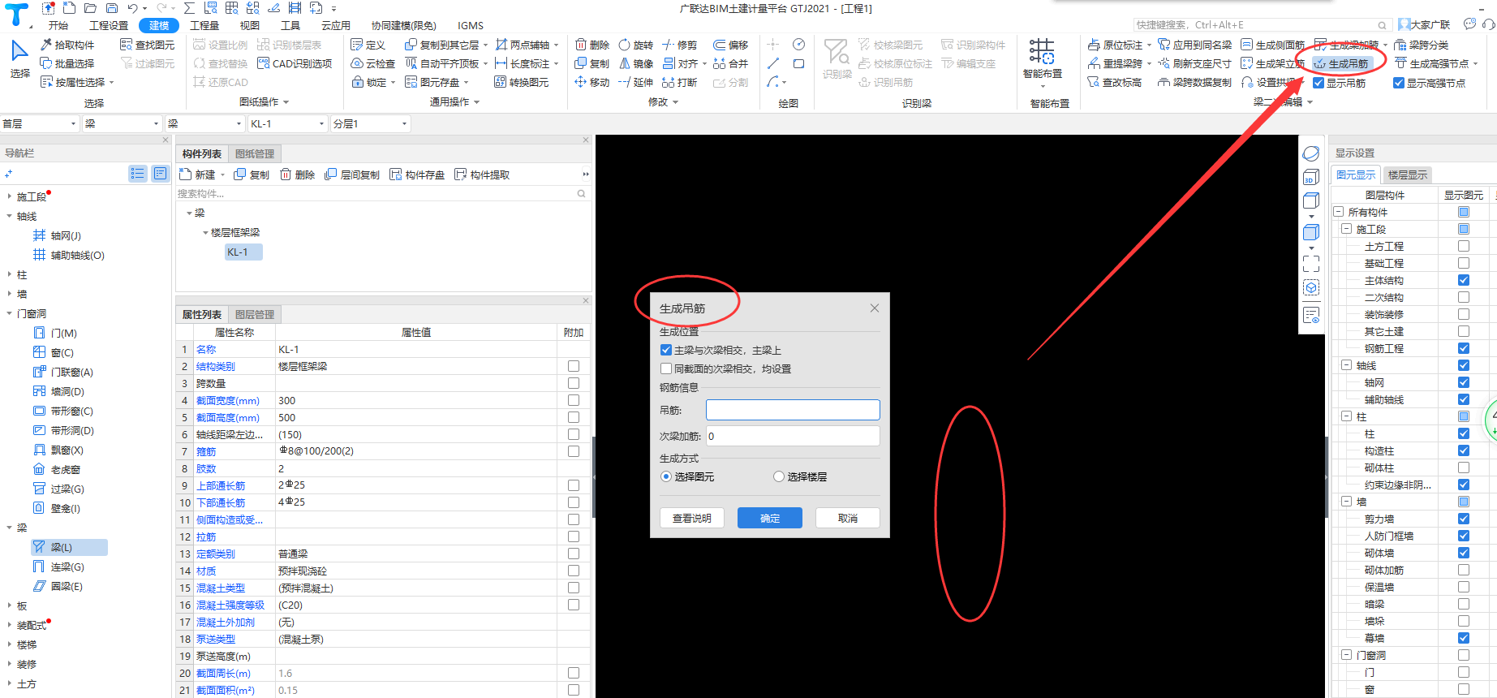Select the 镜像 mirror tool
This screenshot has width=1497, height=698.
636,63
